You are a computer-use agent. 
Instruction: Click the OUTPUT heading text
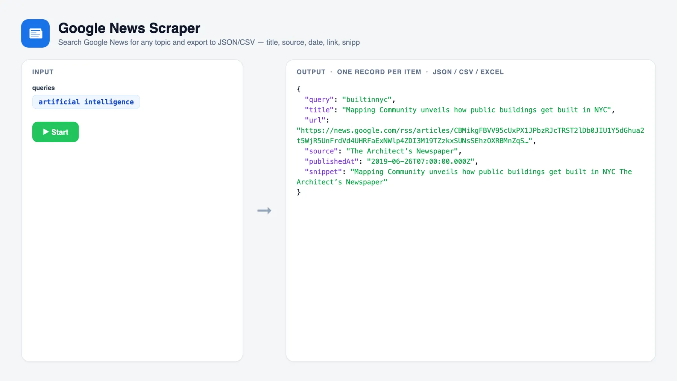pos(311,72)
